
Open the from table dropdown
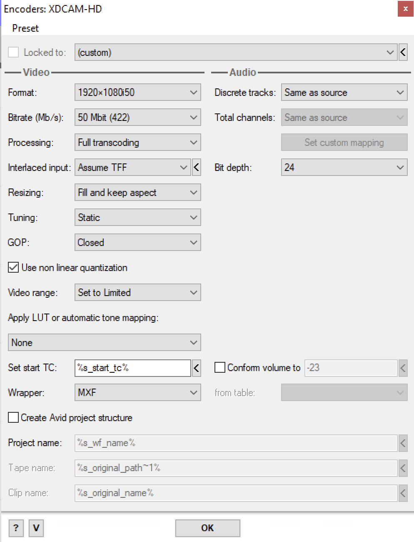click(344, 392)
